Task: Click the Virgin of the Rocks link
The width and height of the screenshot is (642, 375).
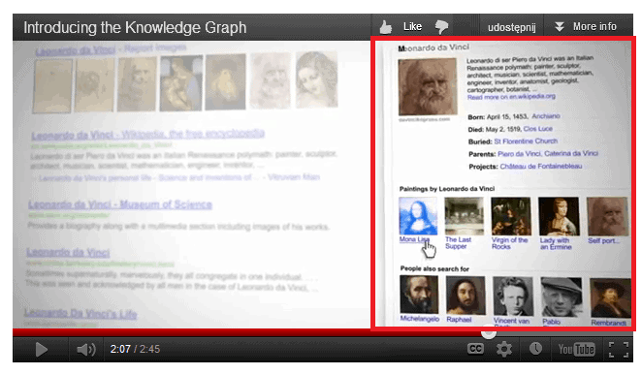Action: coord(509,243)
